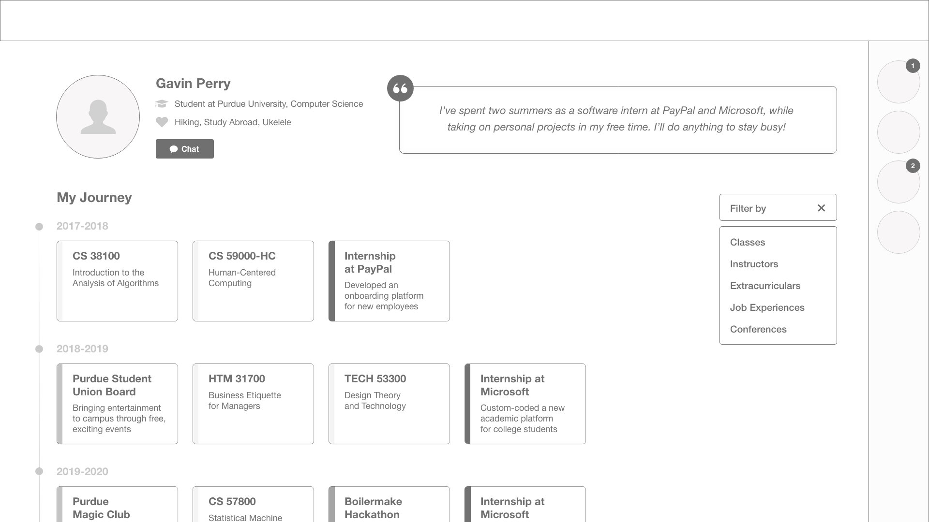
Task: Open sidebar contact with 1 notification
Action: point(899,82)
